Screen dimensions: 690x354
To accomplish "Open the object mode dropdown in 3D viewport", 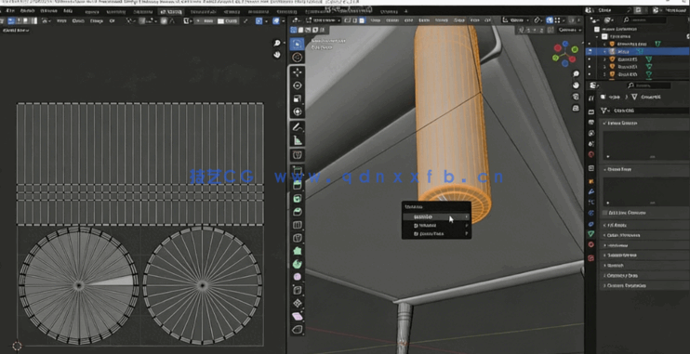I will point(324,20).
